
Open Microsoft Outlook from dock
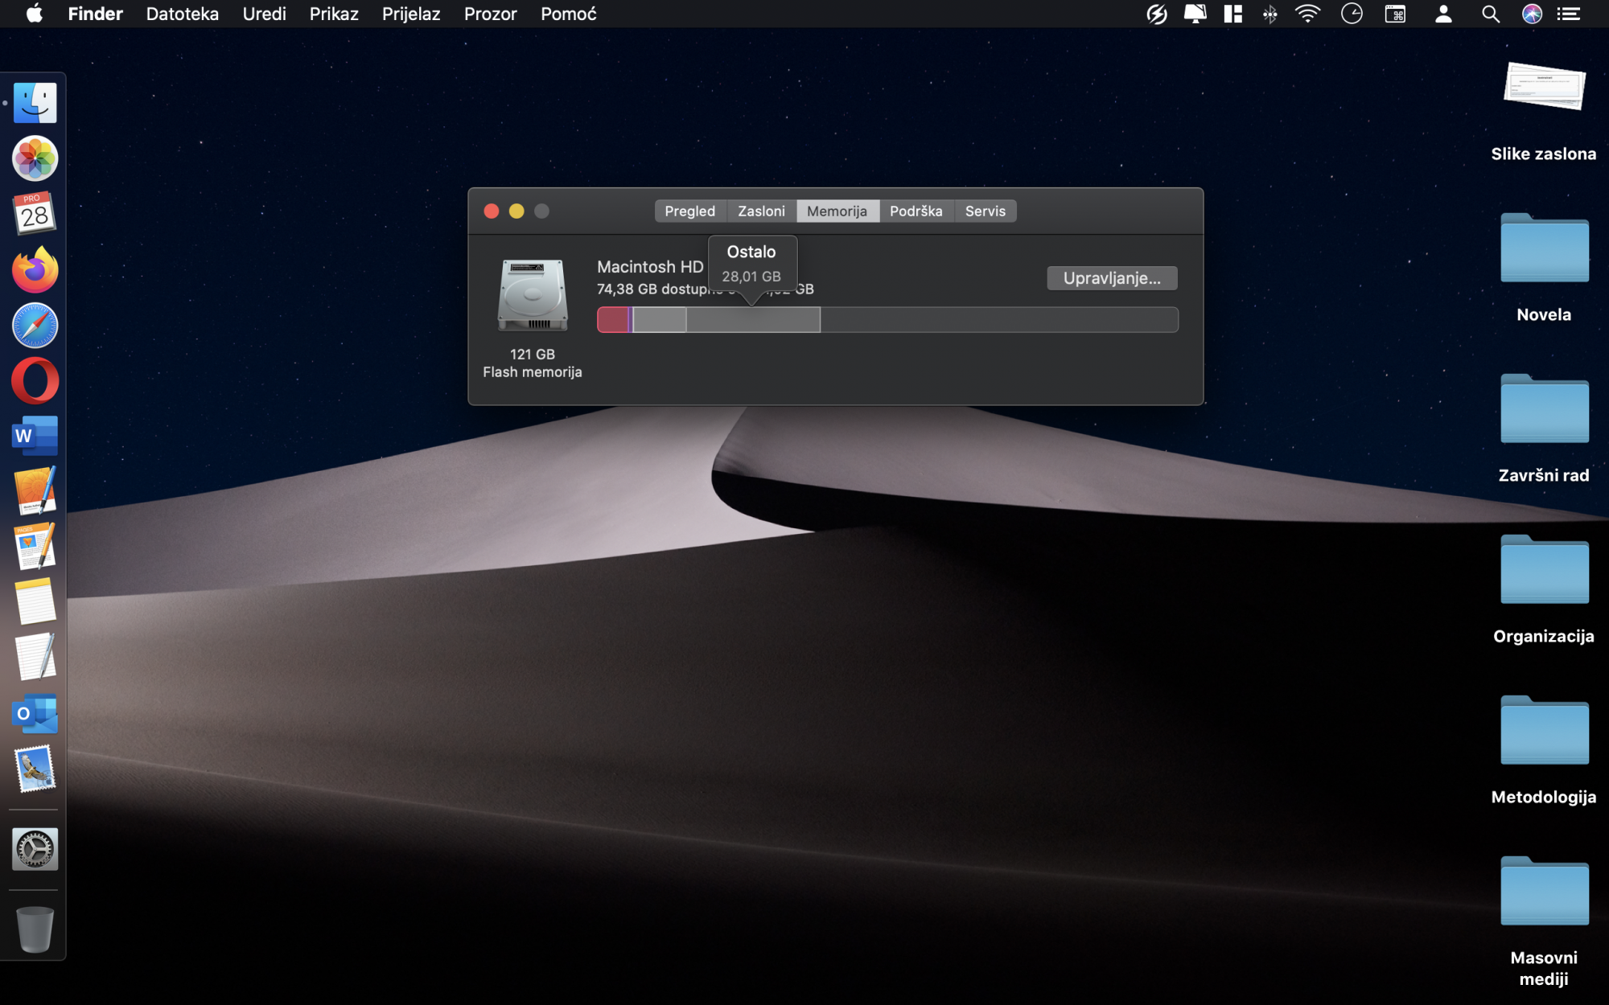coord(35,714)
